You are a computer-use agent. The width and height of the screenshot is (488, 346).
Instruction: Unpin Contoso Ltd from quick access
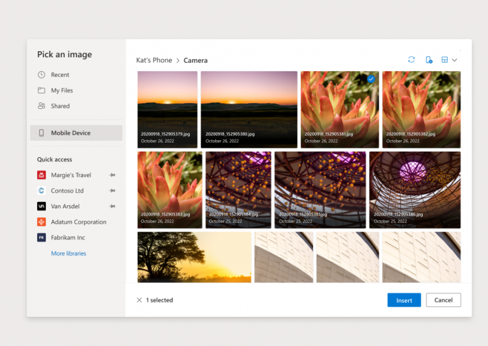(x=112, y=191)
